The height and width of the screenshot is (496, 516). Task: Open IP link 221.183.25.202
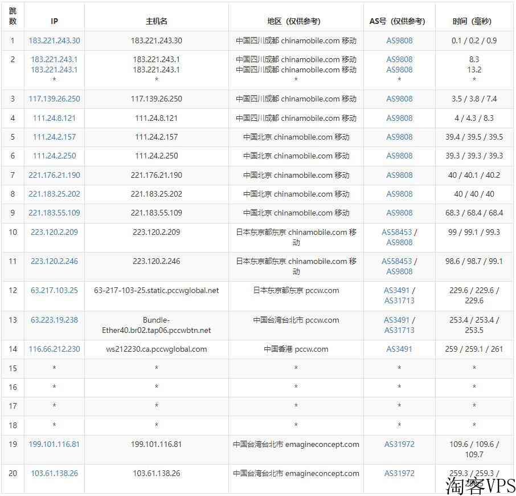point(54,194)
